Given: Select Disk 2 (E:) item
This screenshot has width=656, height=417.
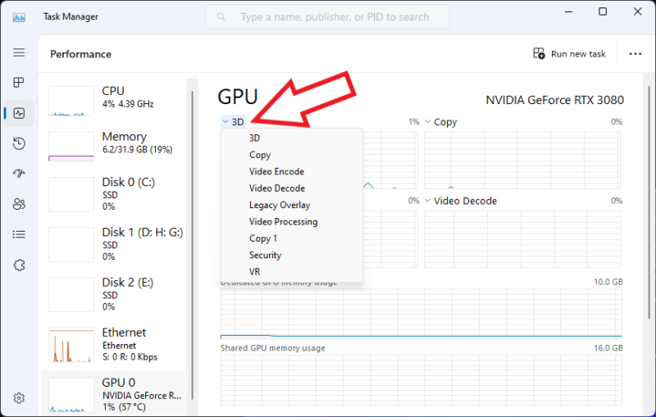Looking at the screenshot, I should pyautogui.click(x=113, y=295).
